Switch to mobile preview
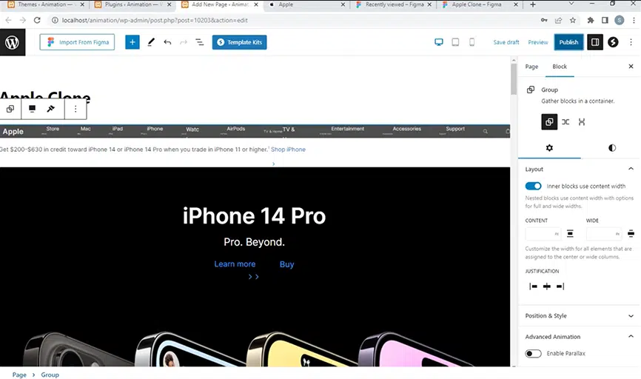 pos(471,42)
